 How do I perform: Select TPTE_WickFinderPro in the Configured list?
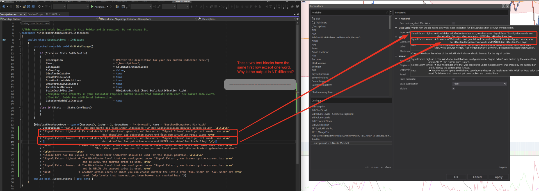click(x=322, y=128)
